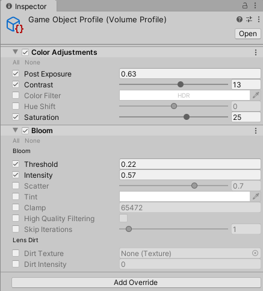Enable the Tint override checkbox
Screen dimensions: 263x291
(16, 196)
